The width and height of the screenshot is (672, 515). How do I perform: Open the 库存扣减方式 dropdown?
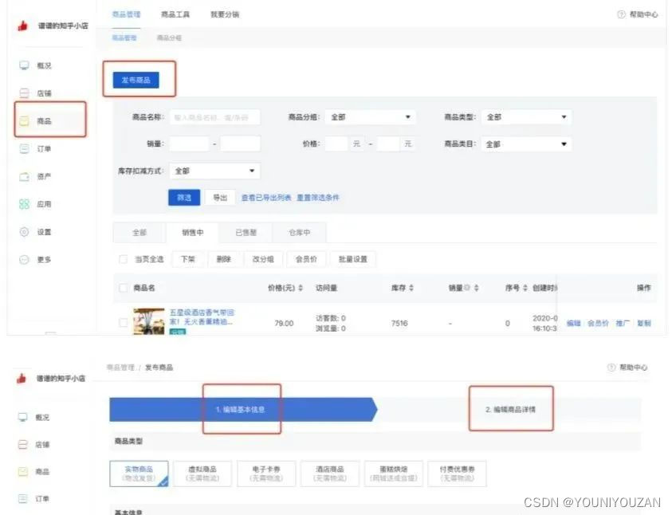pyautogui.click(x=214, y=171)
